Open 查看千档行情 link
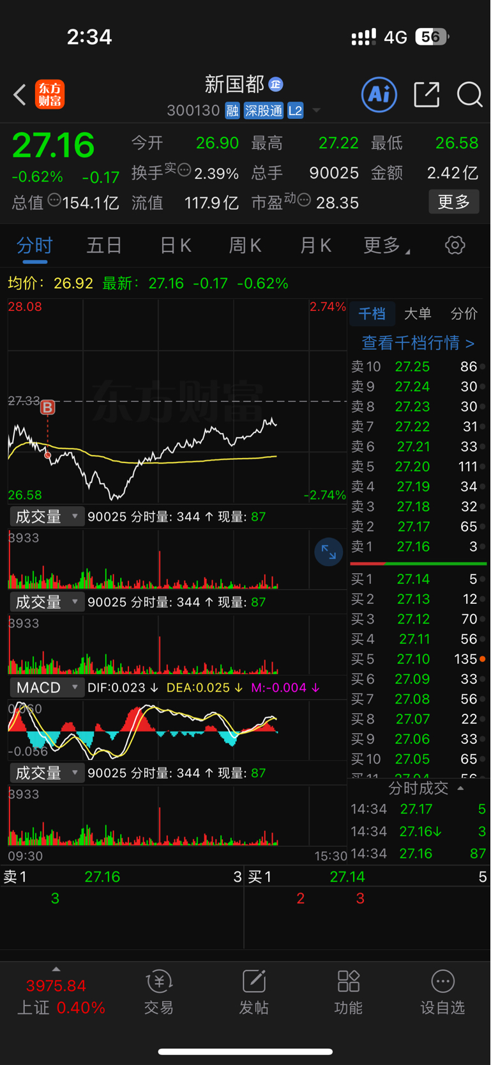The width and height of the screenshot is (491, 1065). [418, 343]
